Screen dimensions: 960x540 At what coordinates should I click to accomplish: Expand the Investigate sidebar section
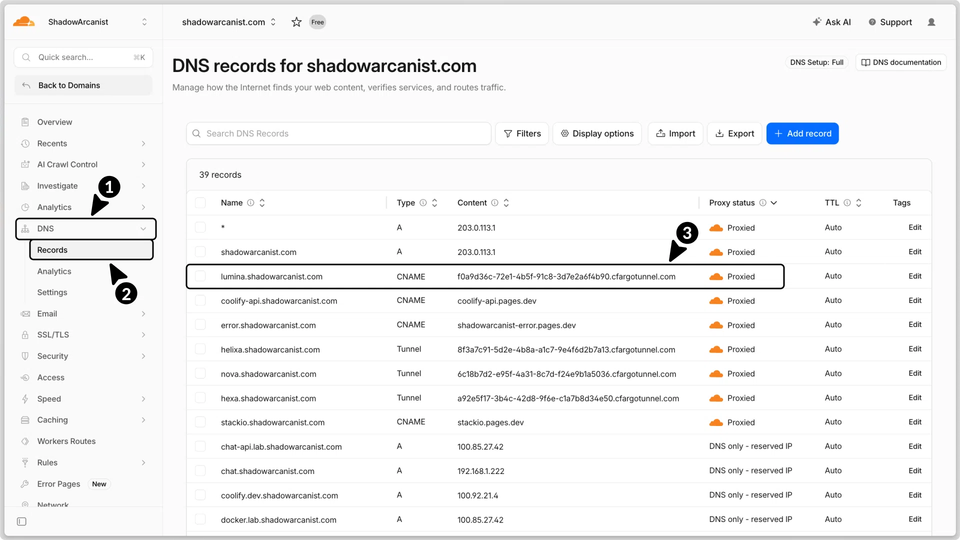(143, 186)
